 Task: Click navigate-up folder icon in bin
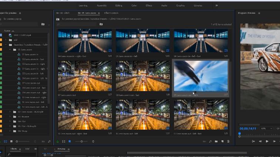click(58, 19)
